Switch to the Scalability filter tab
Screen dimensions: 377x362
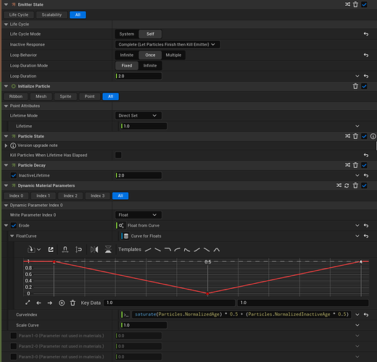point(51,14)
